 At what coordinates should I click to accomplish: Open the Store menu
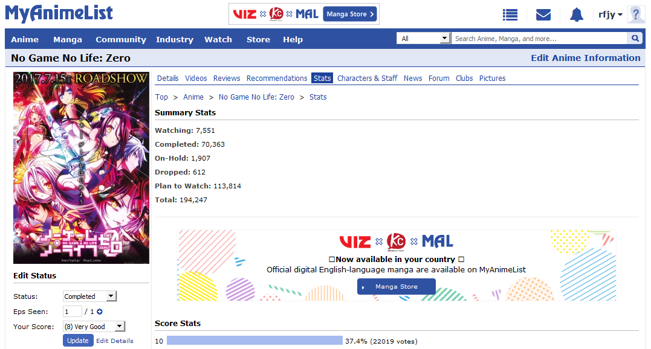[258, 39]
